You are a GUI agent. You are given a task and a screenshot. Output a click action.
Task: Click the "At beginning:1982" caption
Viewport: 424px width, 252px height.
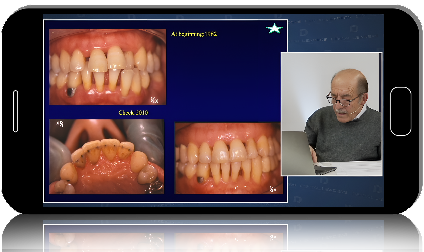194,34
